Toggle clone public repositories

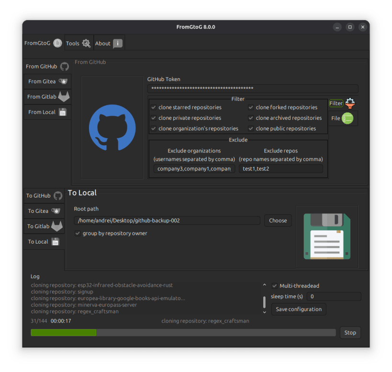(x=282, y=128)
